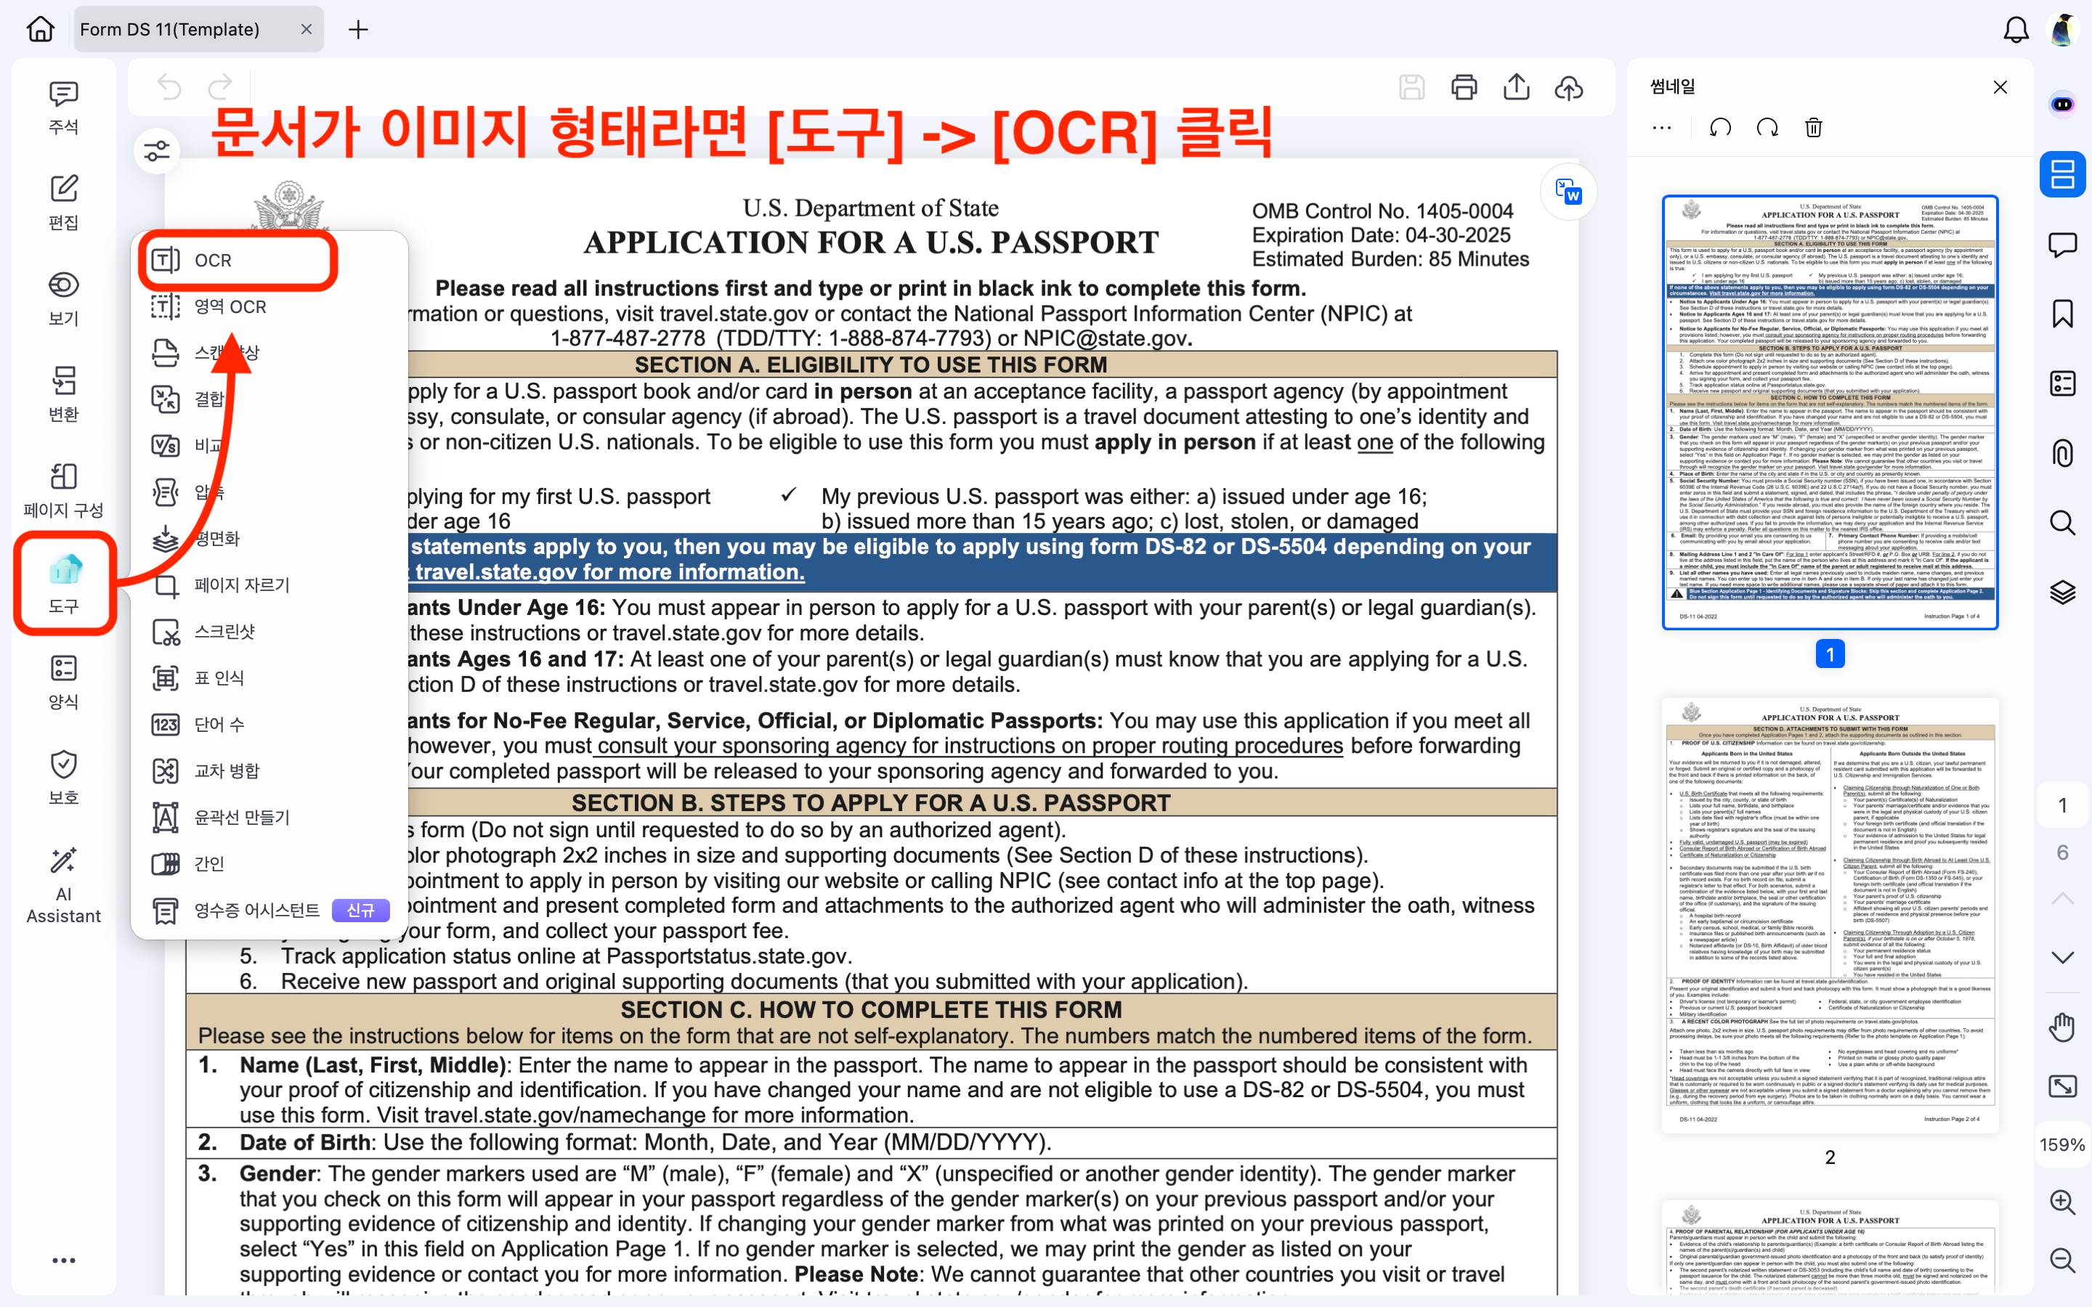The image size is (2092, 1307).
Task: Rotate thumbnail clockwise
Action: point(1767,128)
